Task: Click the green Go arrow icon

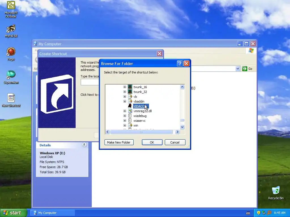Action: coord(244,69)
